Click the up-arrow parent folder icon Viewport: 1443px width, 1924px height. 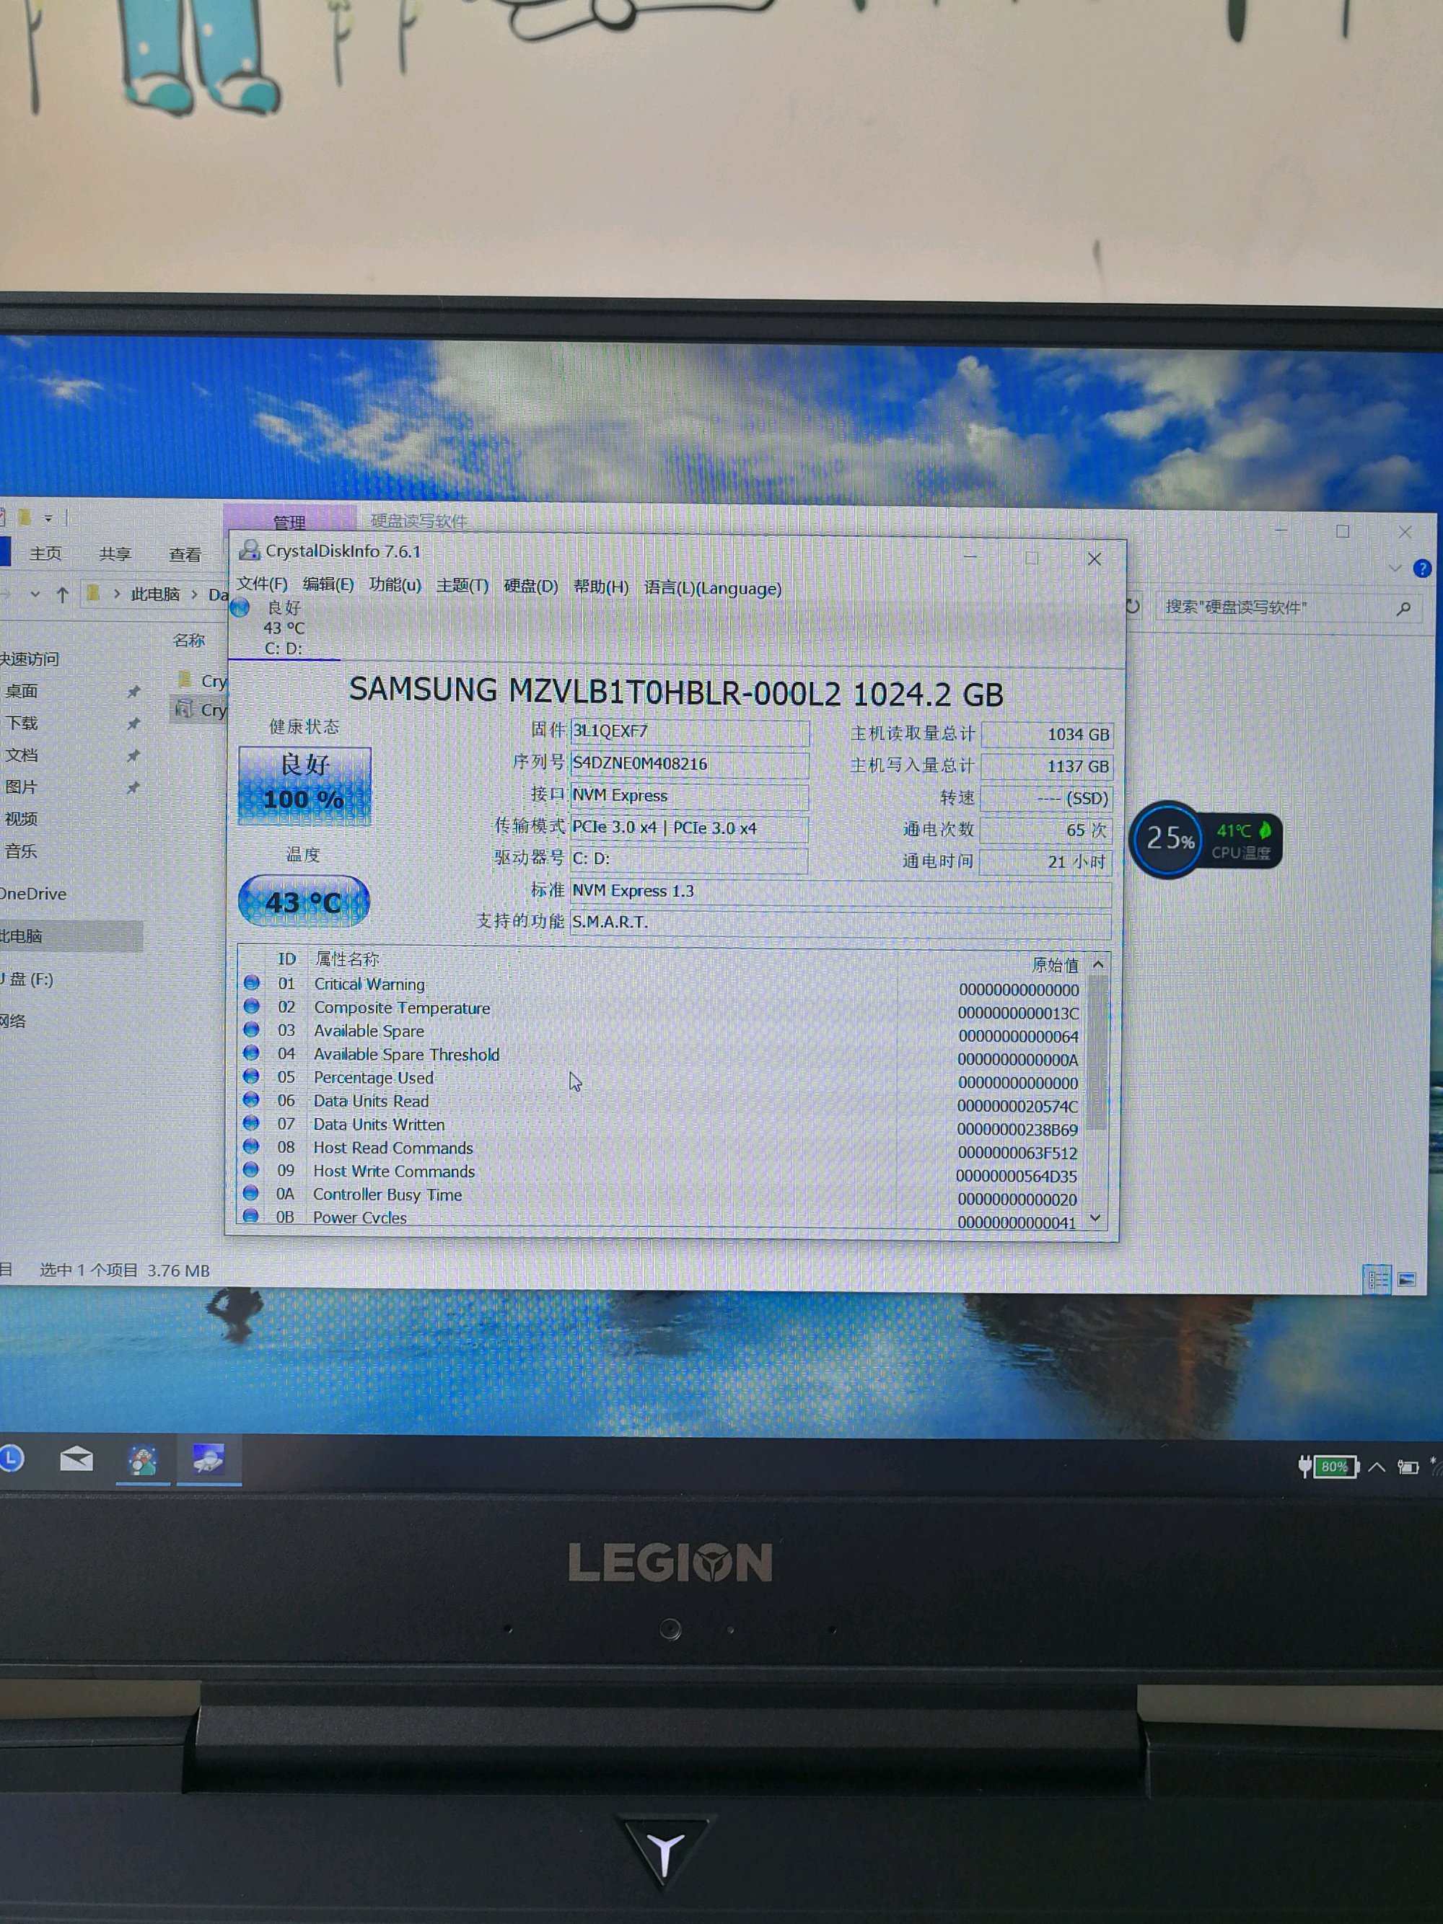[x=63, y=595]
